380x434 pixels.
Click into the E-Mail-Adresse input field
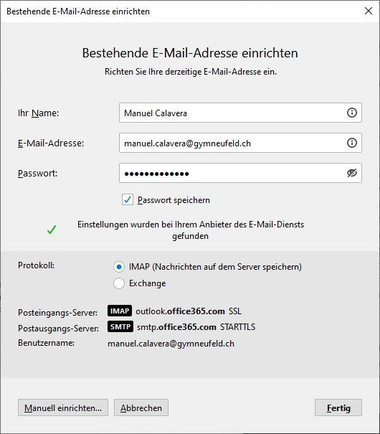click(x=240, y=143)
